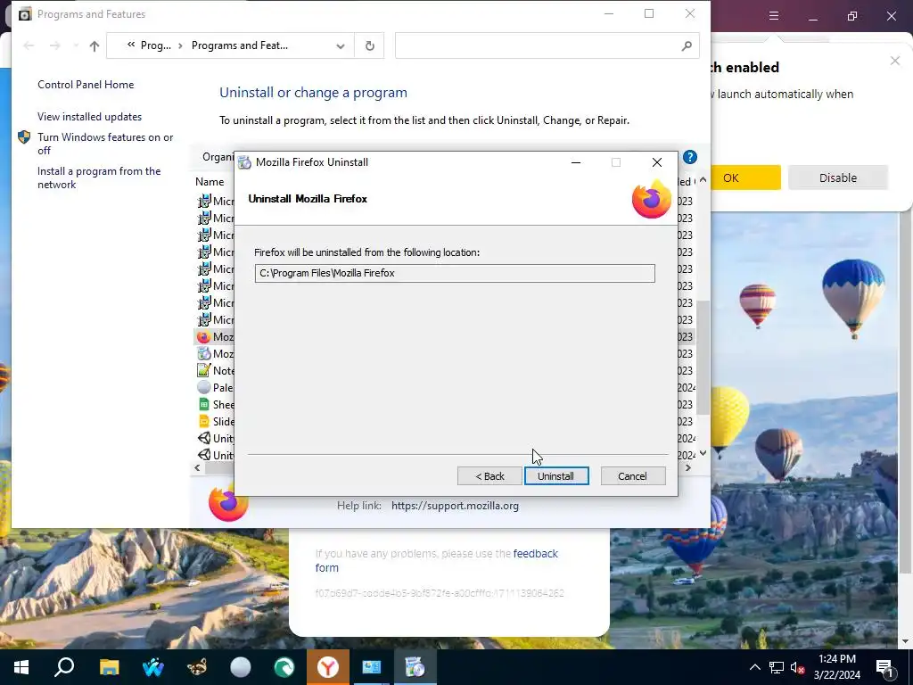Image resolution: width=913 pixels, height=685 pixels.
Task: Select the Slides program entry
Action: [x=216, y=421]
